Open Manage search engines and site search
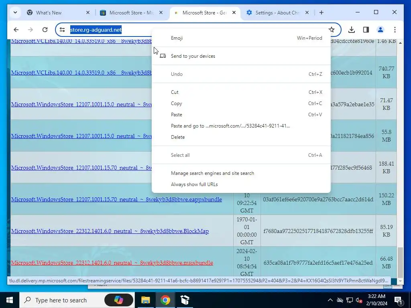The image size is (411, 308). point(241,173)
